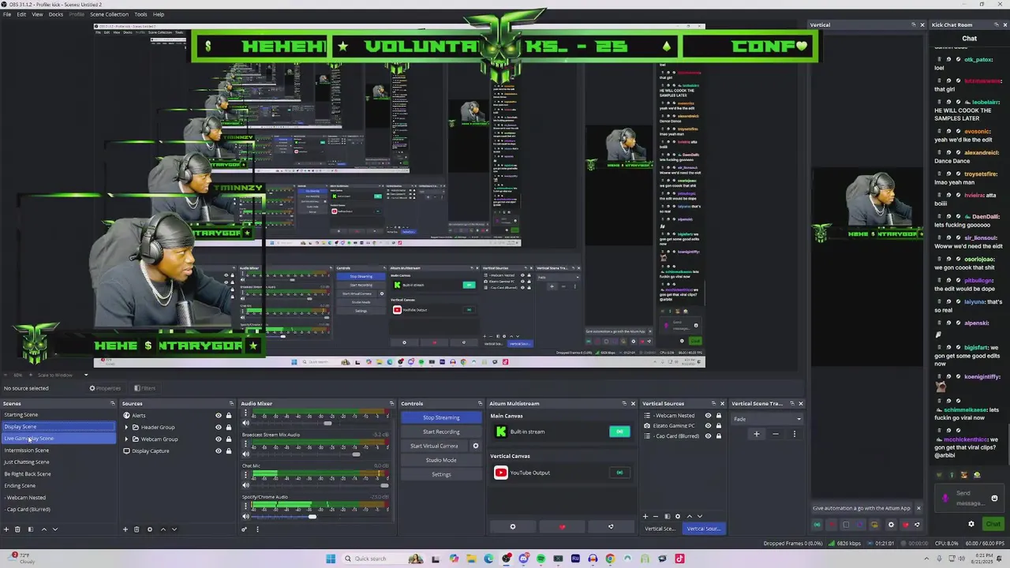Add a vertical scene transition with plus

(x=756, y=434)
